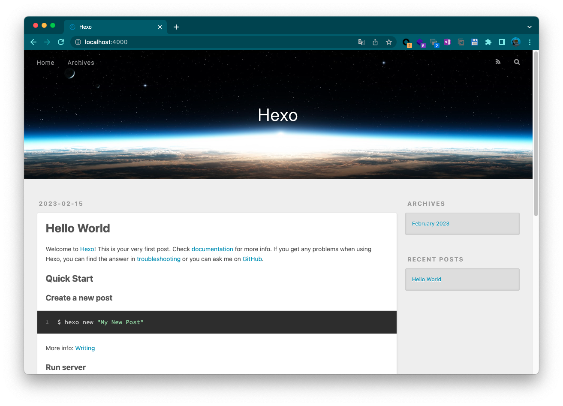Viewport: 563px width, 406px height.
Task: Open February 2023 archive link
Action: pyautogui.click(x=431, y=223)
